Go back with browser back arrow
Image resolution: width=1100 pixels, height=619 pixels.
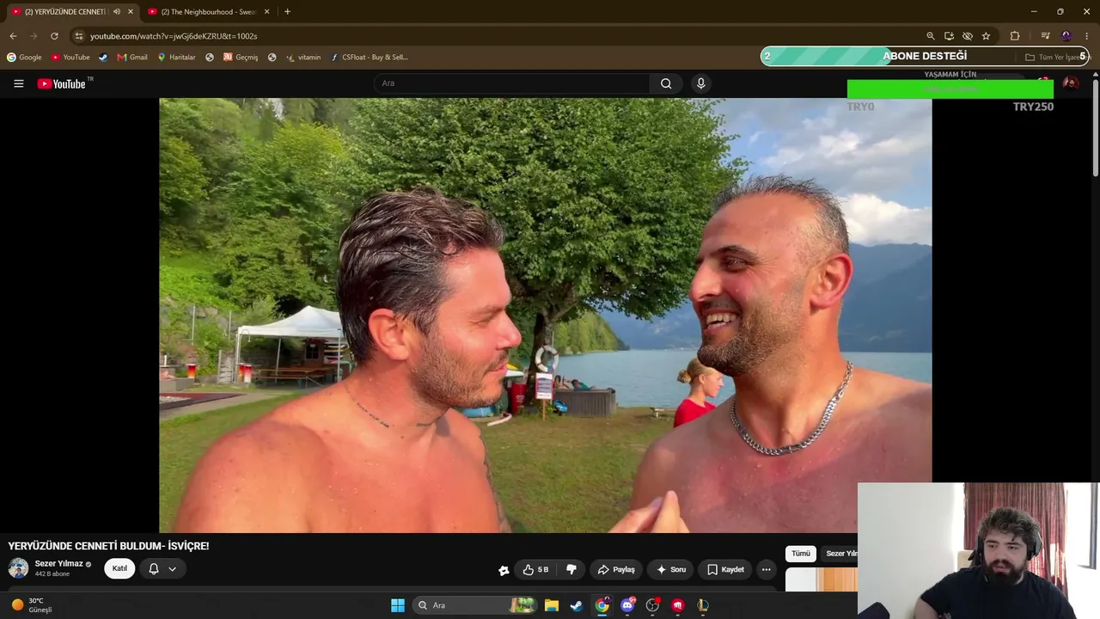tap(13, 36)
